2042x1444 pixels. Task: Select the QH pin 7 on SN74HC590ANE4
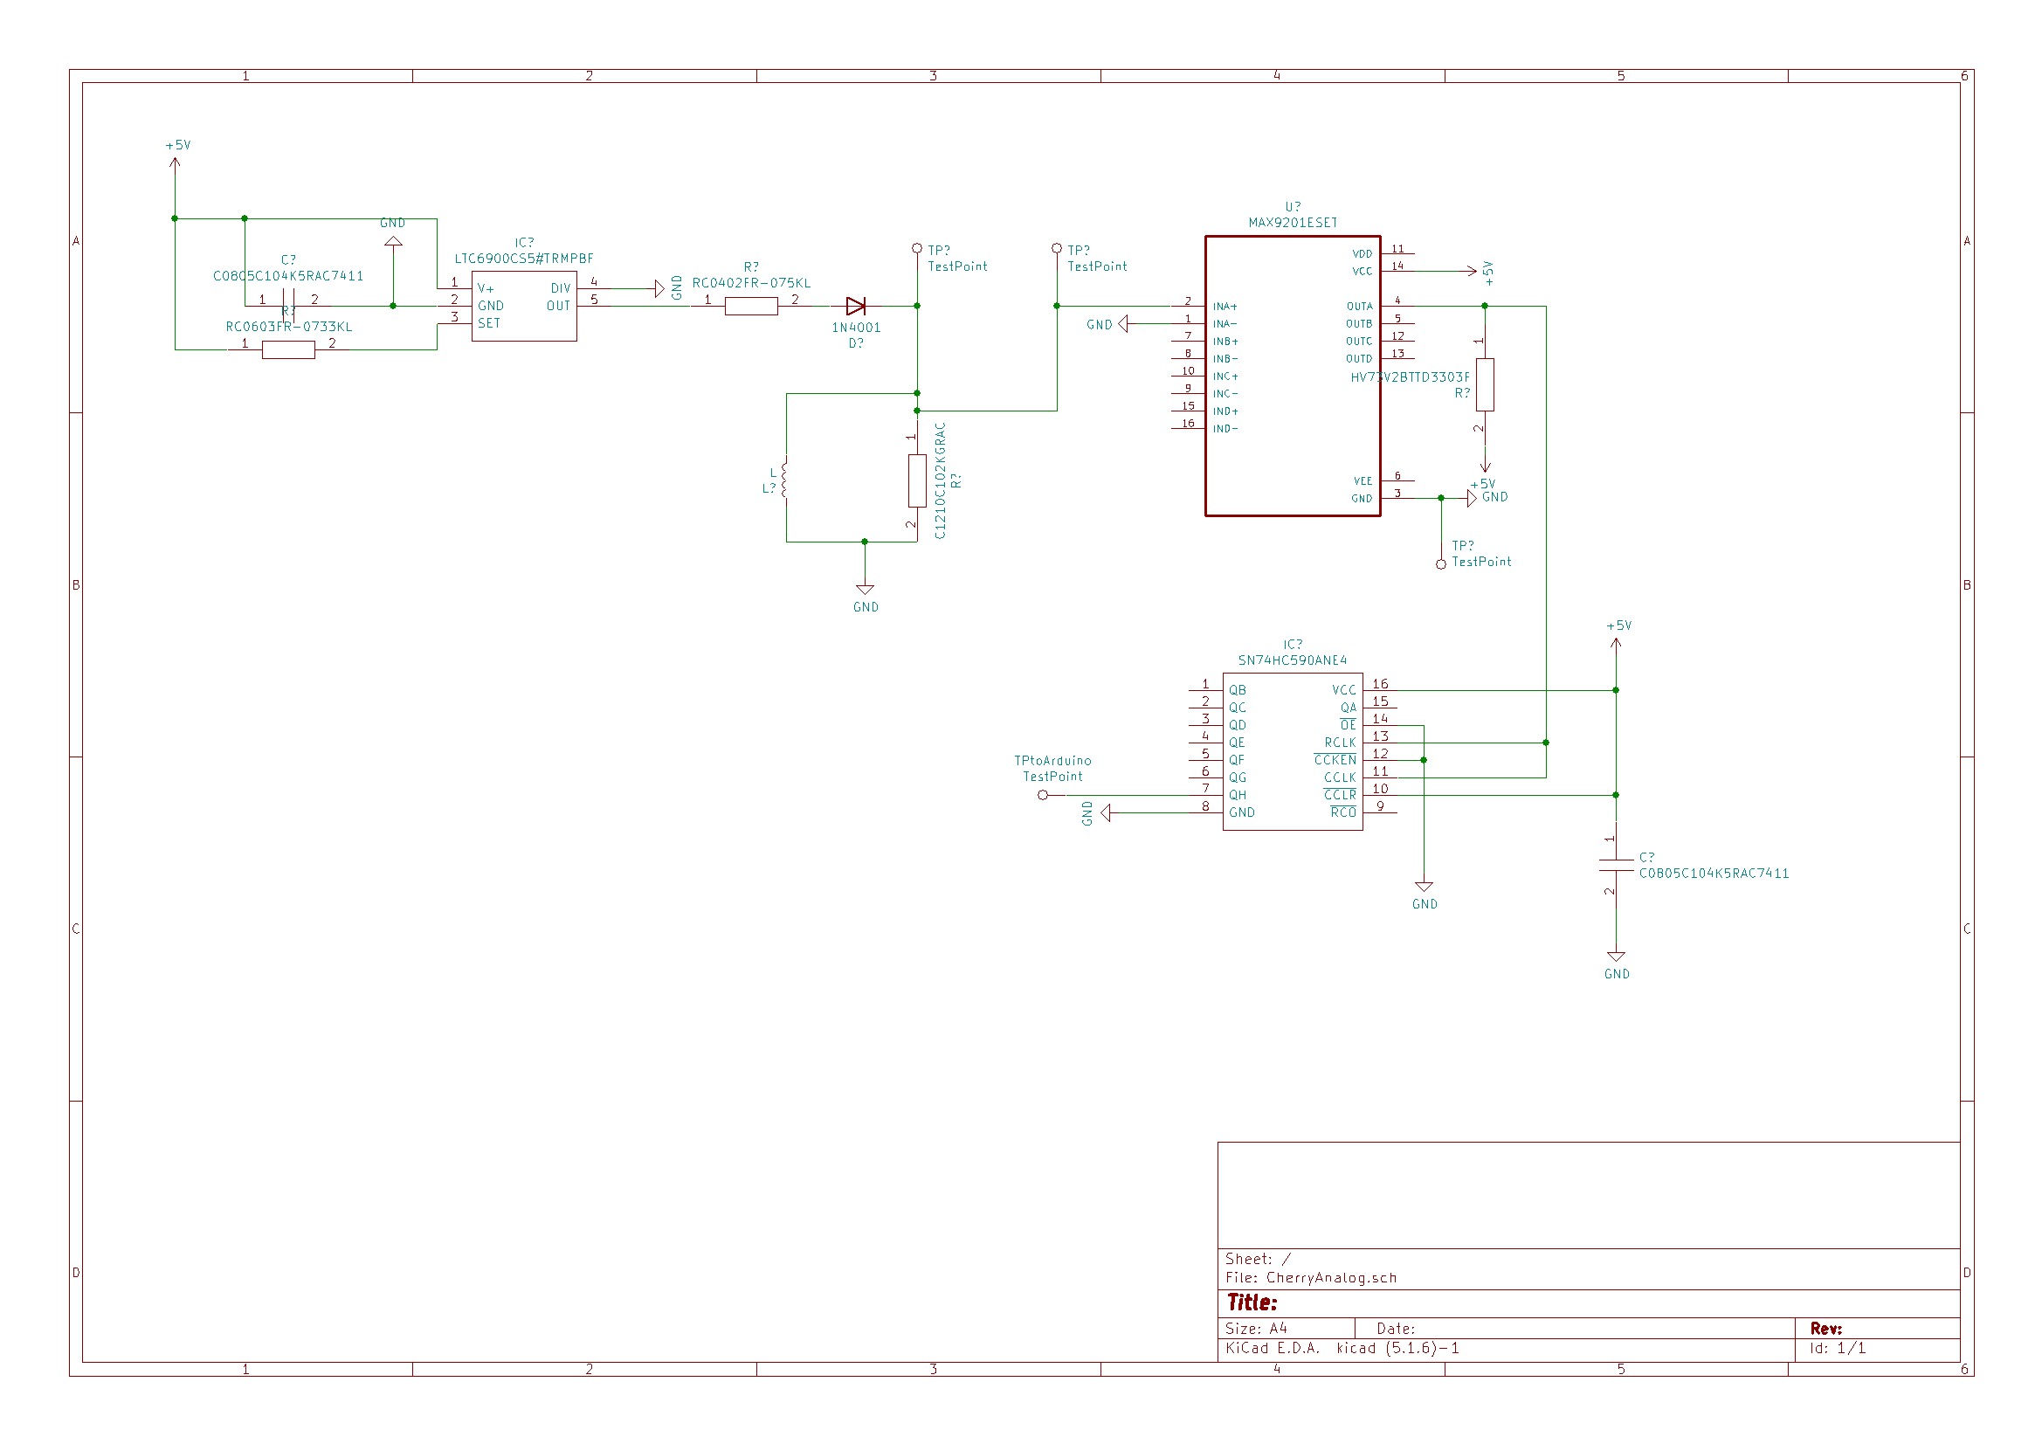(x=1205, y=795)
